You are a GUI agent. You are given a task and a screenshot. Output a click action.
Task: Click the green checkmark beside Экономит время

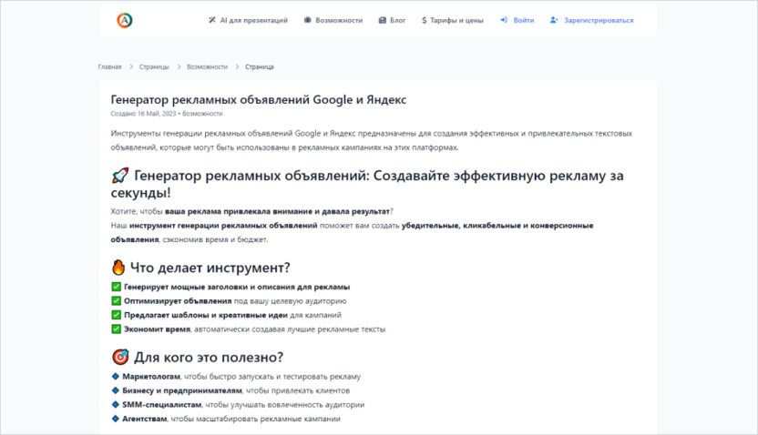tap(116, 329)
